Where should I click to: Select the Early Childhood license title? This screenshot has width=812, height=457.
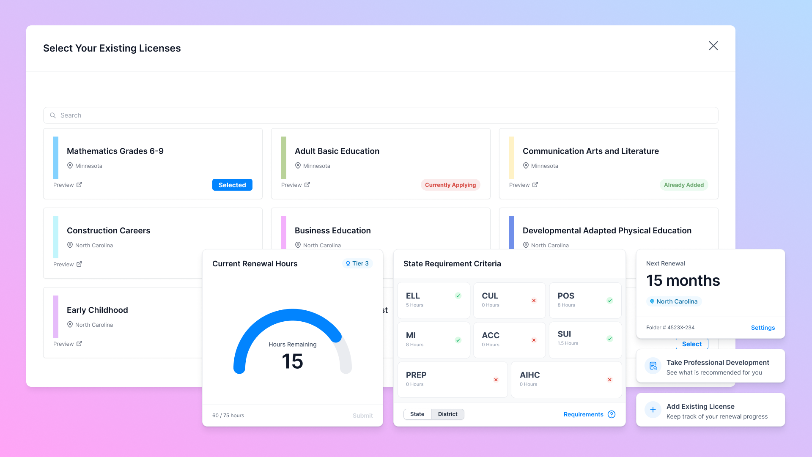tap(97, 310)
